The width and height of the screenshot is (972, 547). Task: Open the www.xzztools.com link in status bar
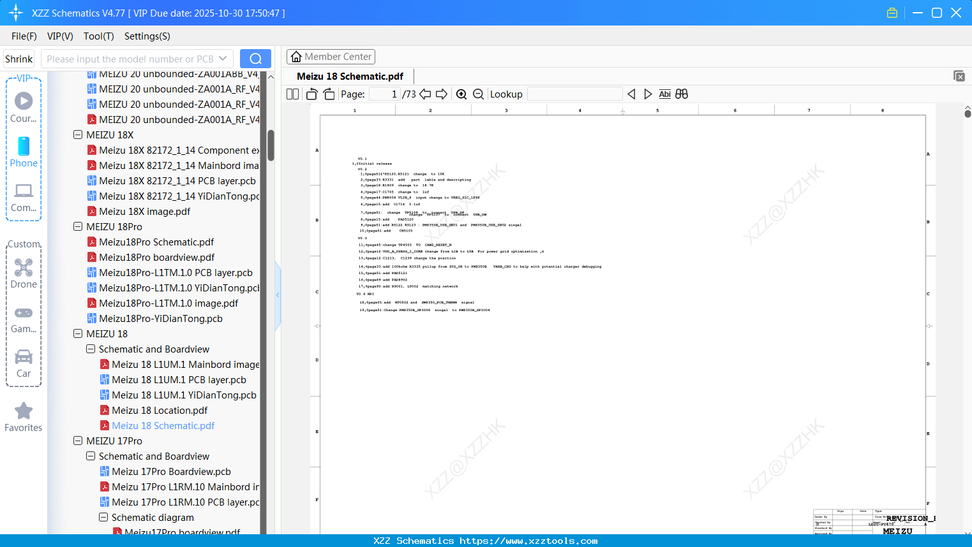529,541
